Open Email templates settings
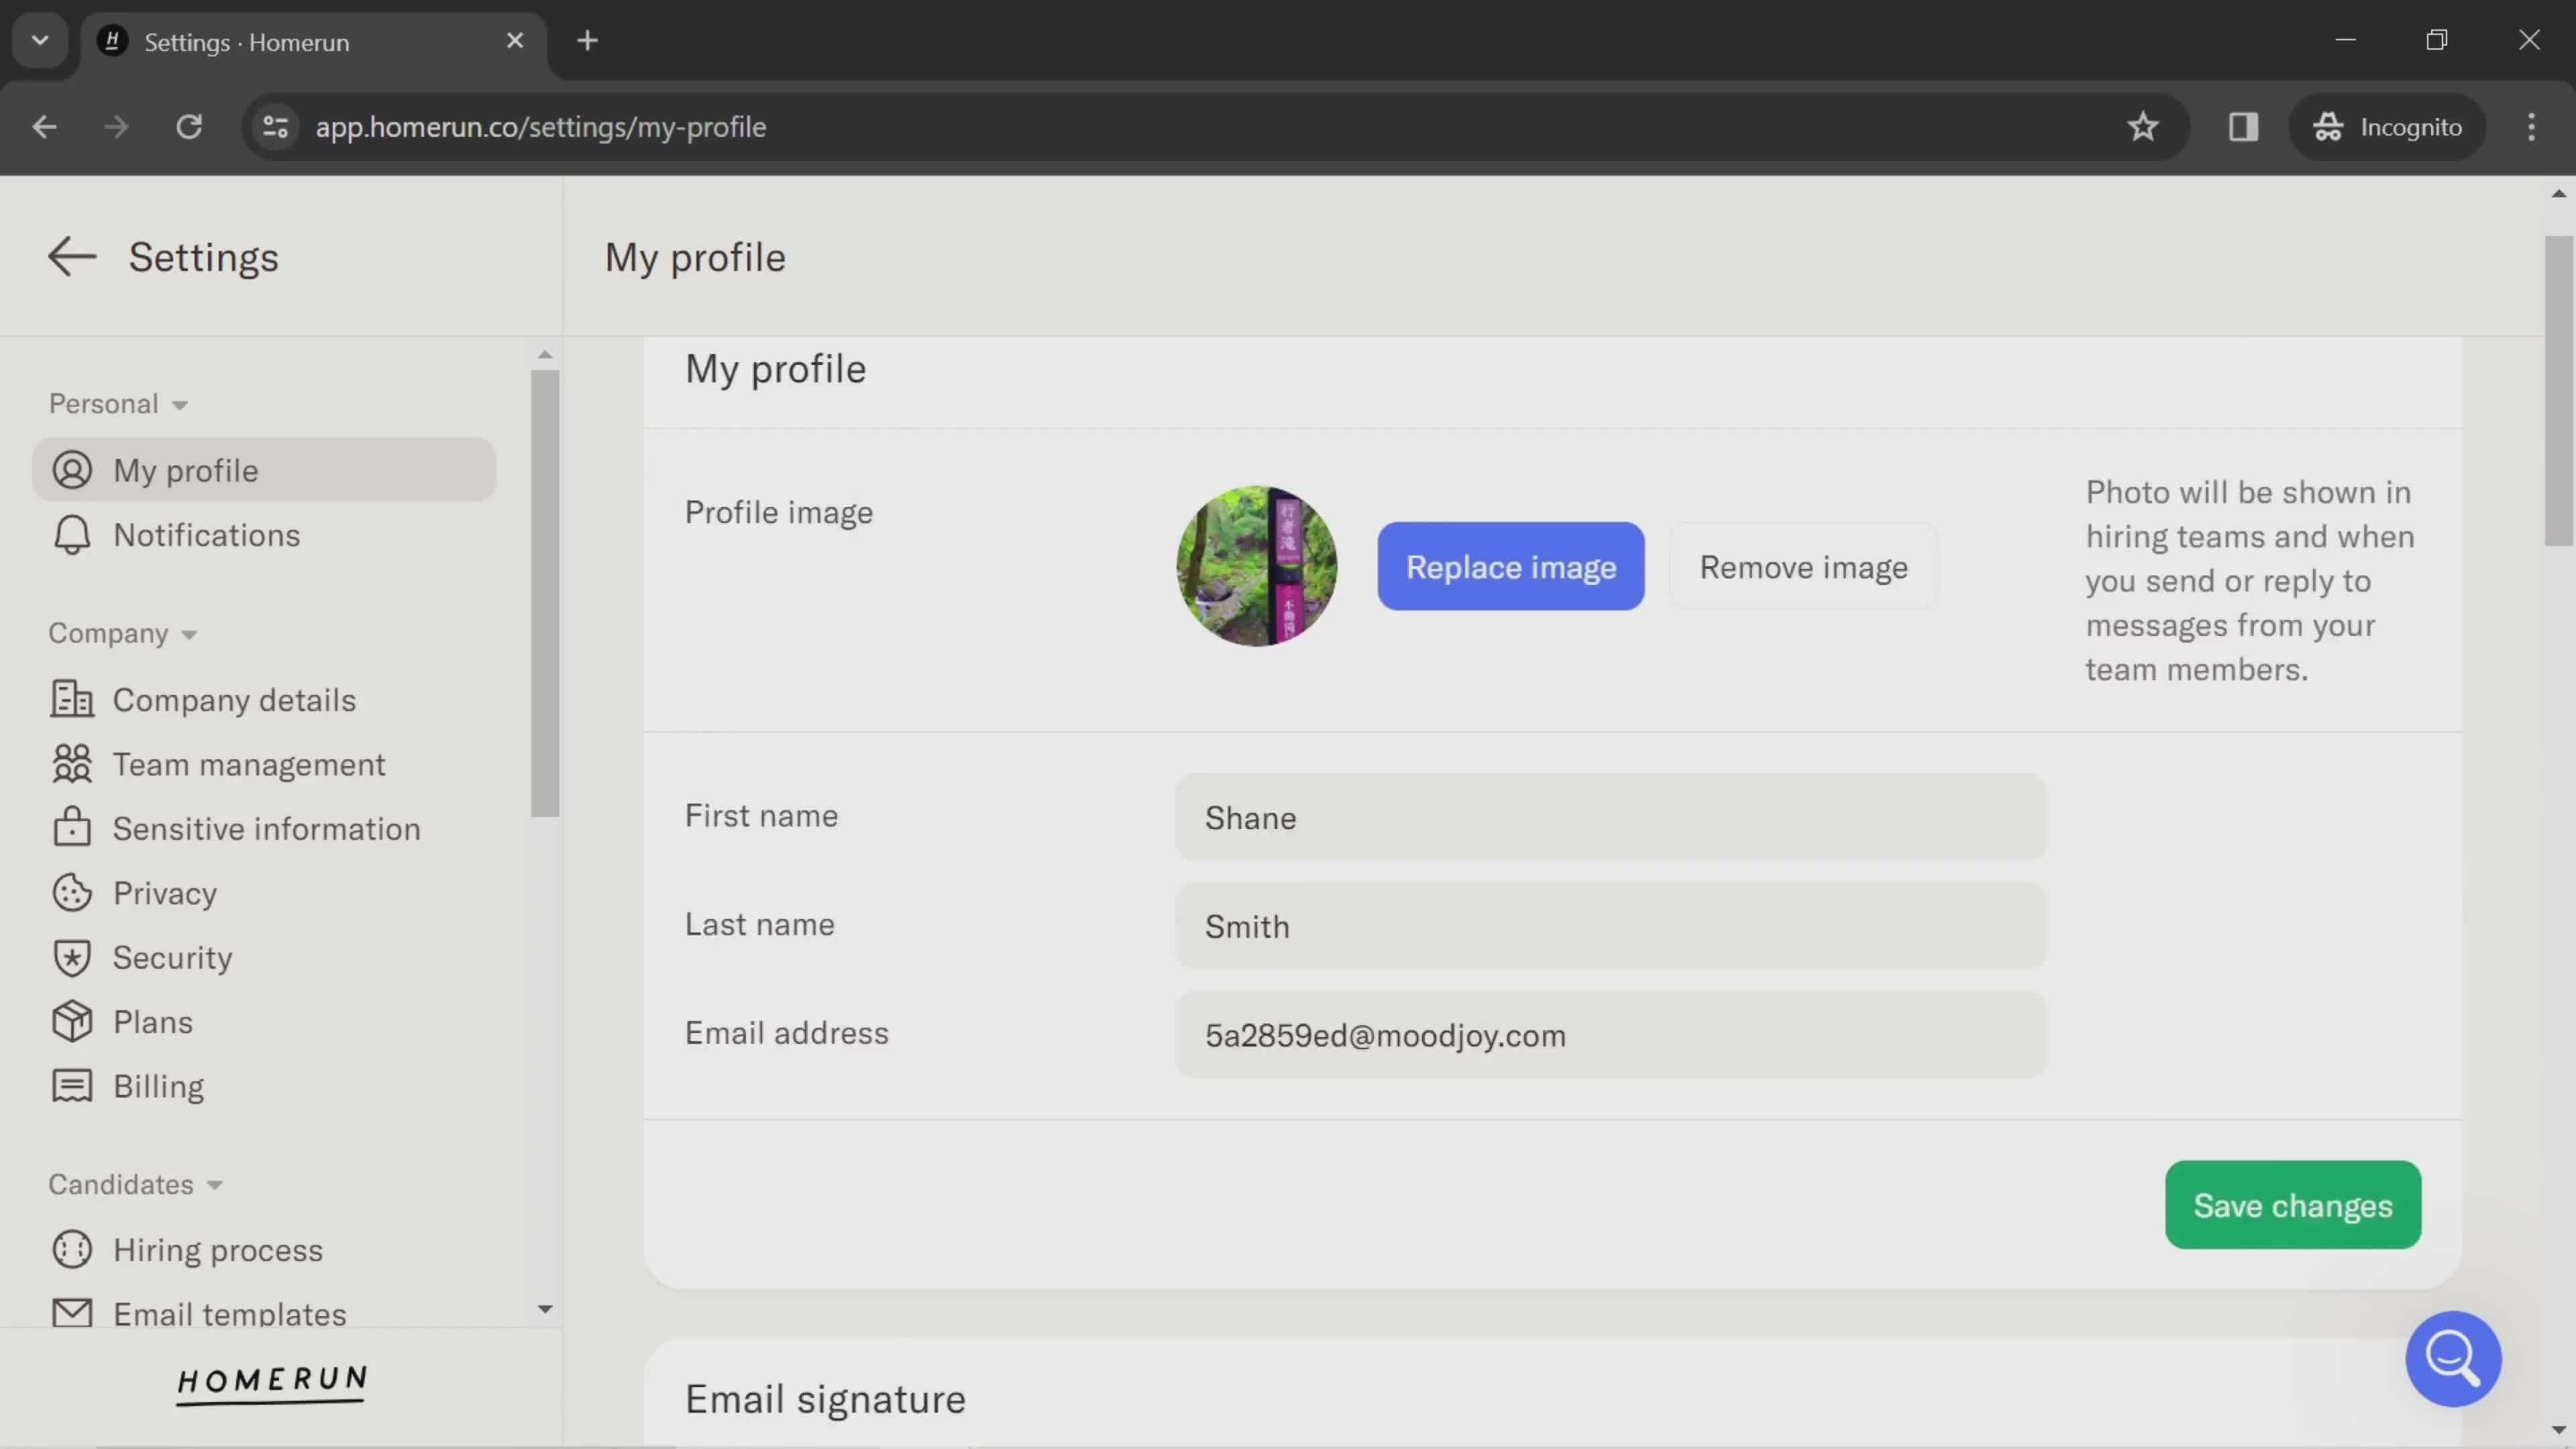The height and width of the screenshot is (1449, 2576). click(264, 1312)
